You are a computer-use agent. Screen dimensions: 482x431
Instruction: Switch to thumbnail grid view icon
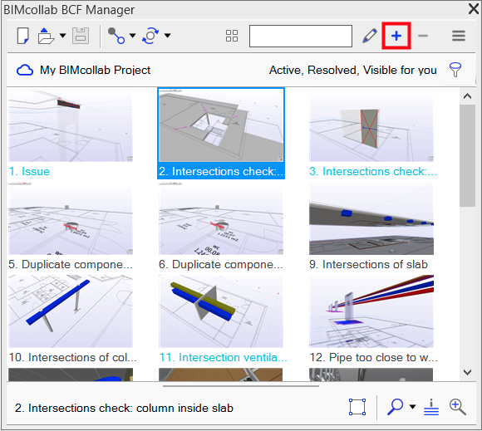(232, 36)
